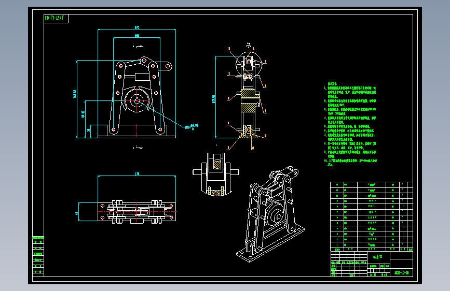The width and height of the screenshot is (450, 291).
Task: Select the revision table in the left margin
Action: click(x=38, y=256)
